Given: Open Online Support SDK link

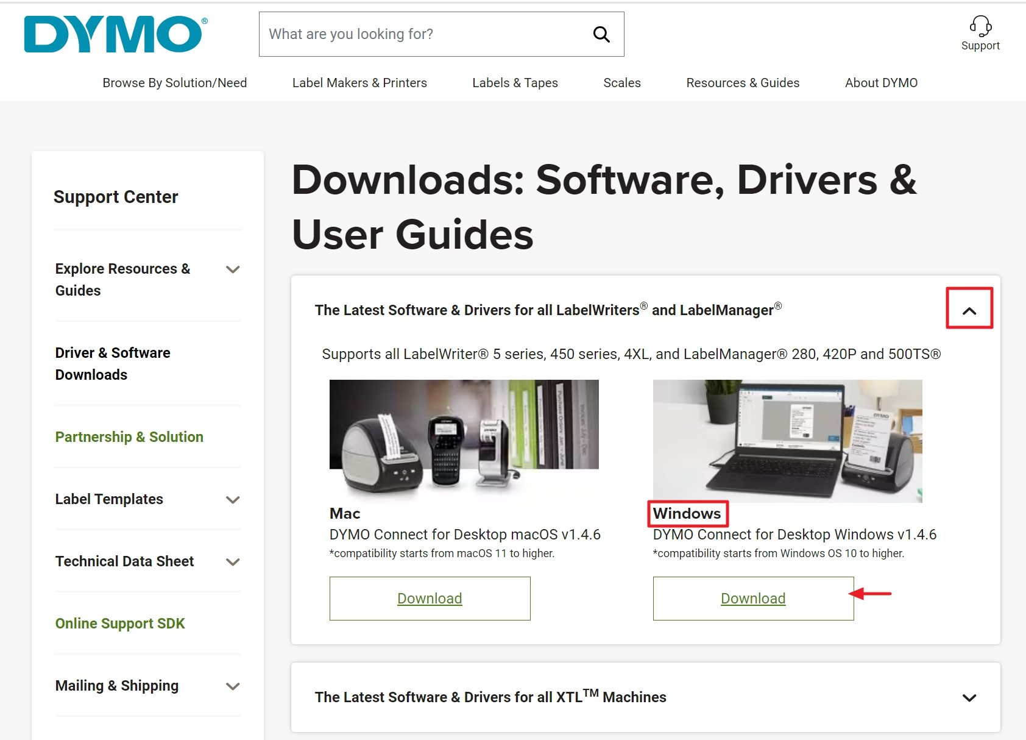Looking at the screenshot, I should pyautogui.click(x=120, y=624).
